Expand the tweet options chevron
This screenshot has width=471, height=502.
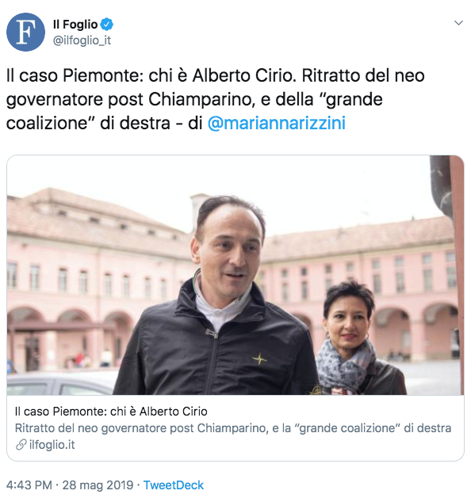(x=458, y=23)
